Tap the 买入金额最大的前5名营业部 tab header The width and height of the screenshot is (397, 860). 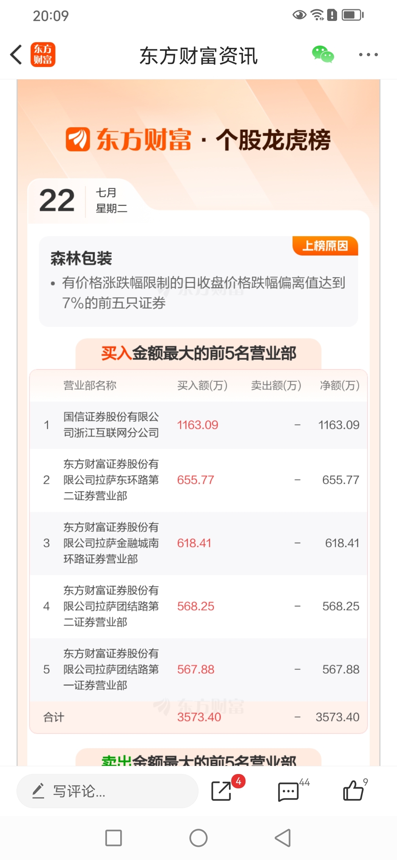click(198, 354)
